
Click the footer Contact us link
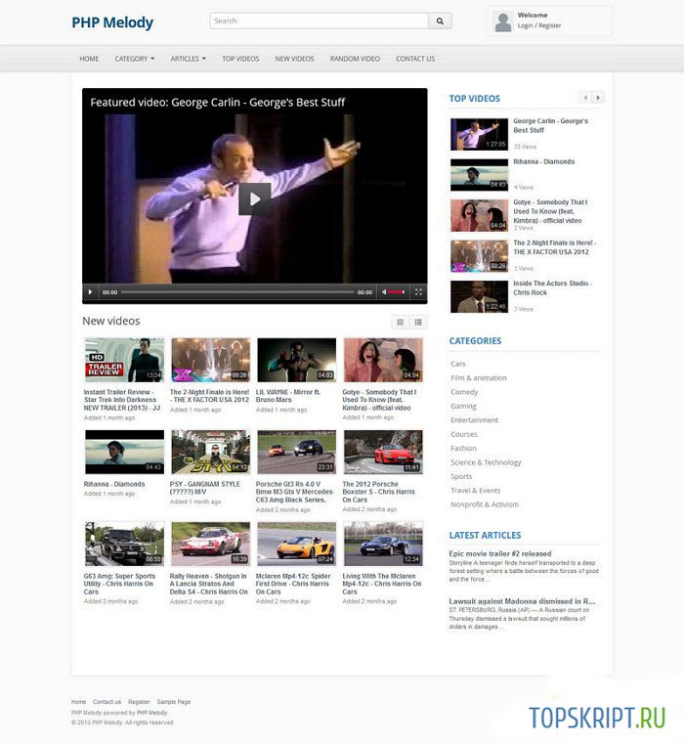tap(107, 702)
